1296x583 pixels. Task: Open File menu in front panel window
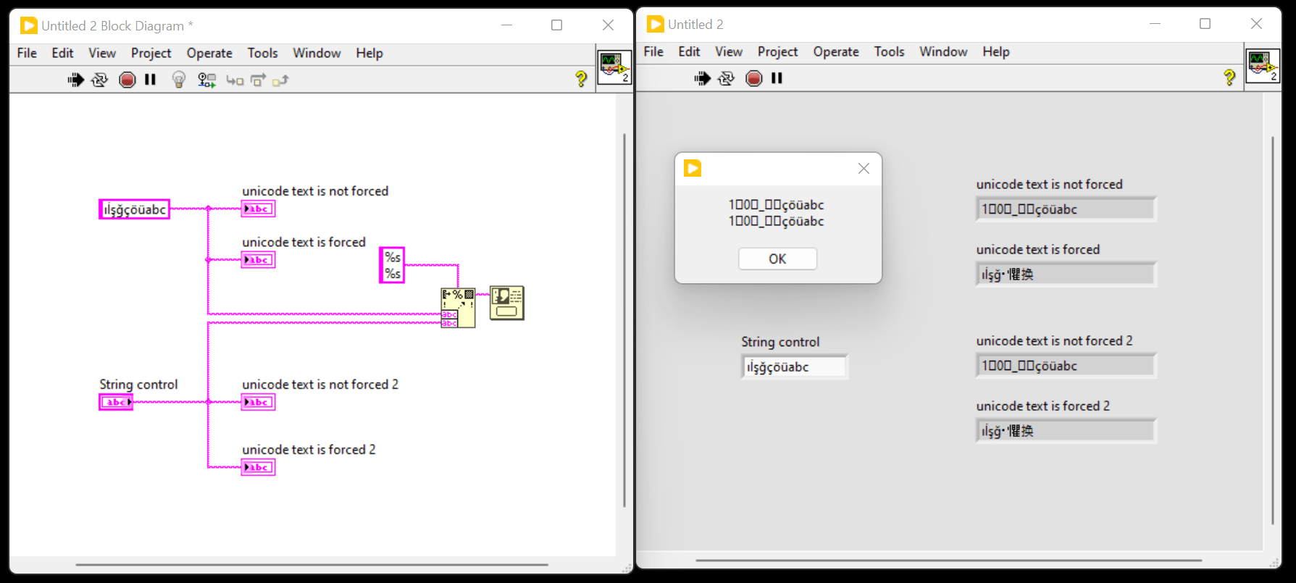tap(653, 51)
